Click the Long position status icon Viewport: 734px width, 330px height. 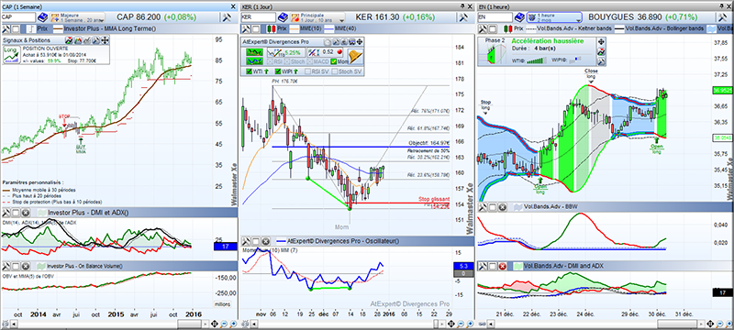click(x=10, y=54)
